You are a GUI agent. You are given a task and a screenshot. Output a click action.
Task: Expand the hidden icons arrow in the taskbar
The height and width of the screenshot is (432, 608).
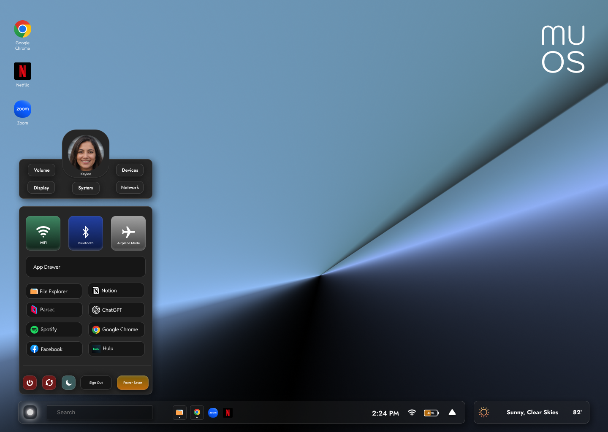point(452,412)
